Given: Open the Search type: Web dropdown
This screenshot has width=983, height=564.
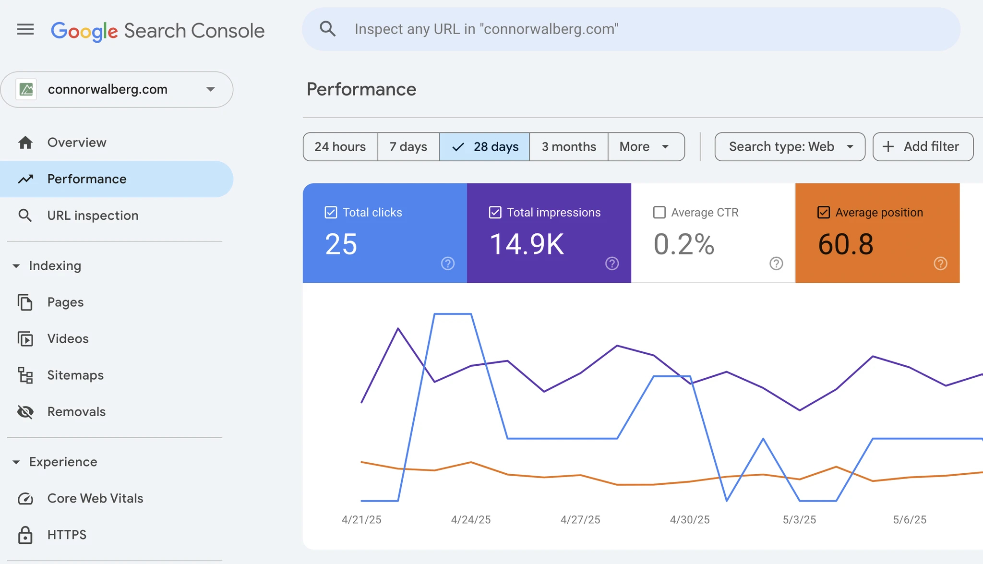Looking at the screenshot, I should 789,146.
